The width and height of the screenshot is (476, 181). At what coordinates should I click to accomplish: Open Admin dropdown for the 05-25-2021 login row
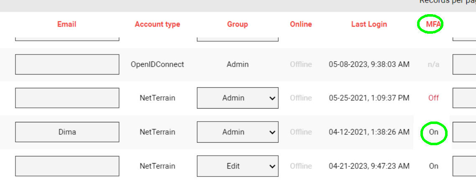pos(237,98)
